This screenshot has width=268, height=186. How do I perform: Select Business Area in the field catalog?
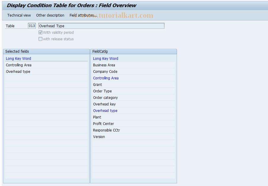tap(103, 65)
